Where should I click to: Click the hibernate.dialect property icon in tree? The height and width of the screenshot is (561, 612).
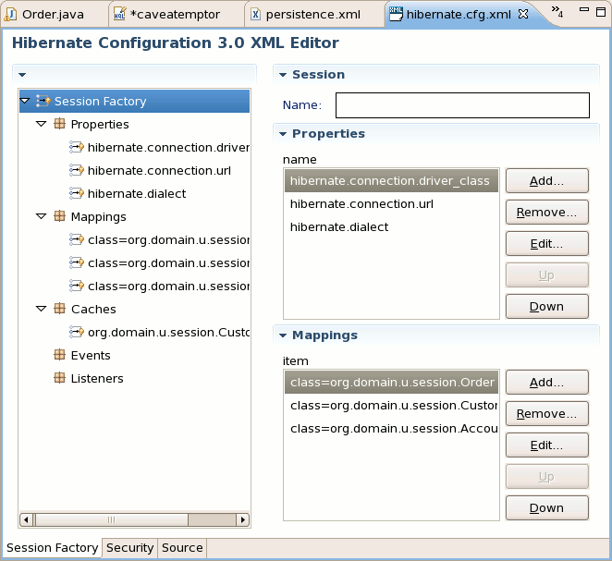(x=77, y=193)
